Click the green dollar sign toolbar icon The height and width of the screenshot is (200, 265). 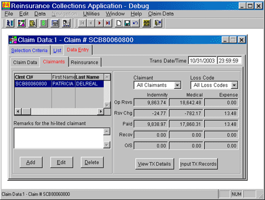[x=44, y=23]
